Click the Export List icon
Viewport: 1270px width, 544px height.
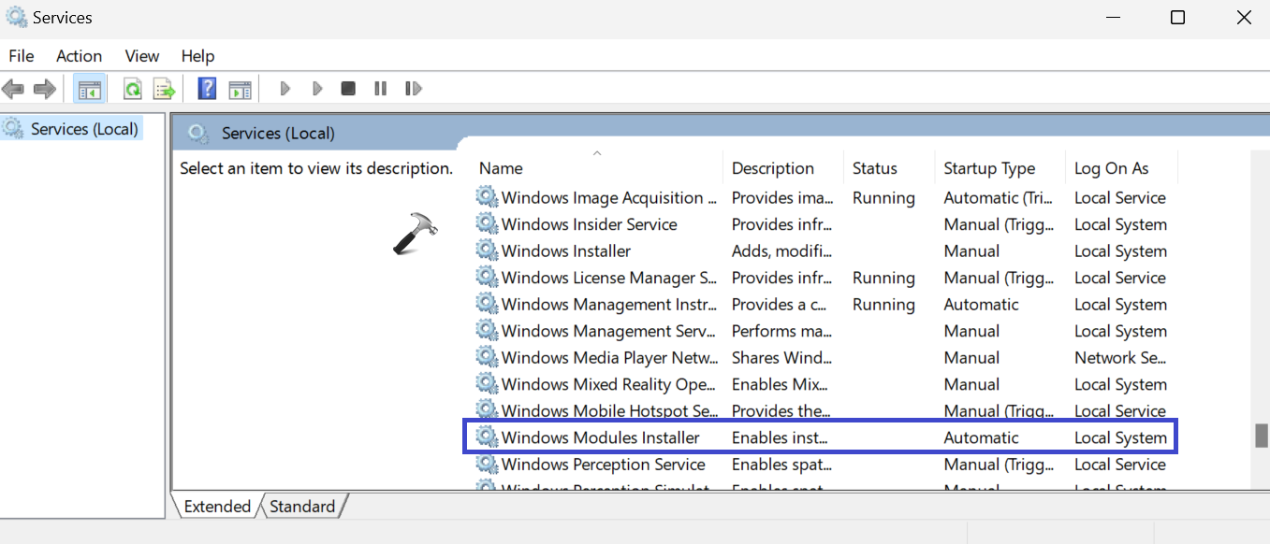[x=165, y=89]
